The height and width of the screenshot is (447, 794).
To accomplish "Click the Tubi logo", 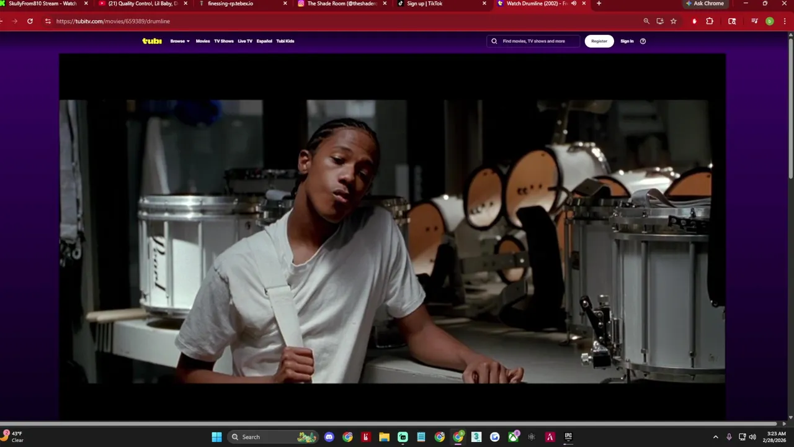I will tap(152, 41).
